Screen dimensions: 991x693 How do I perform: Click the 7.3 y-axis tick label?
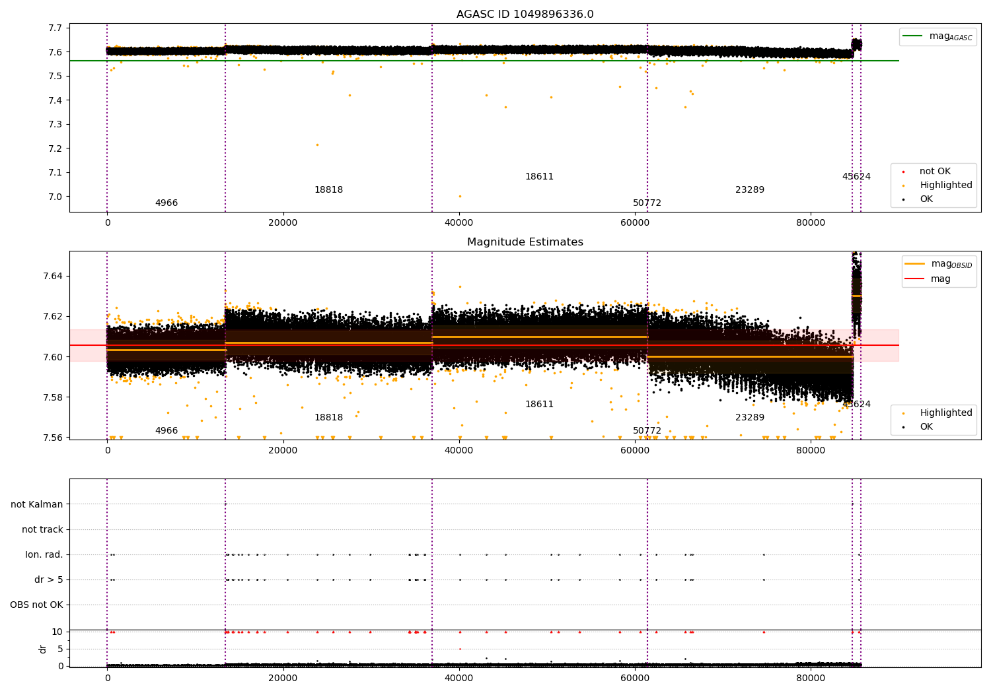55,125
